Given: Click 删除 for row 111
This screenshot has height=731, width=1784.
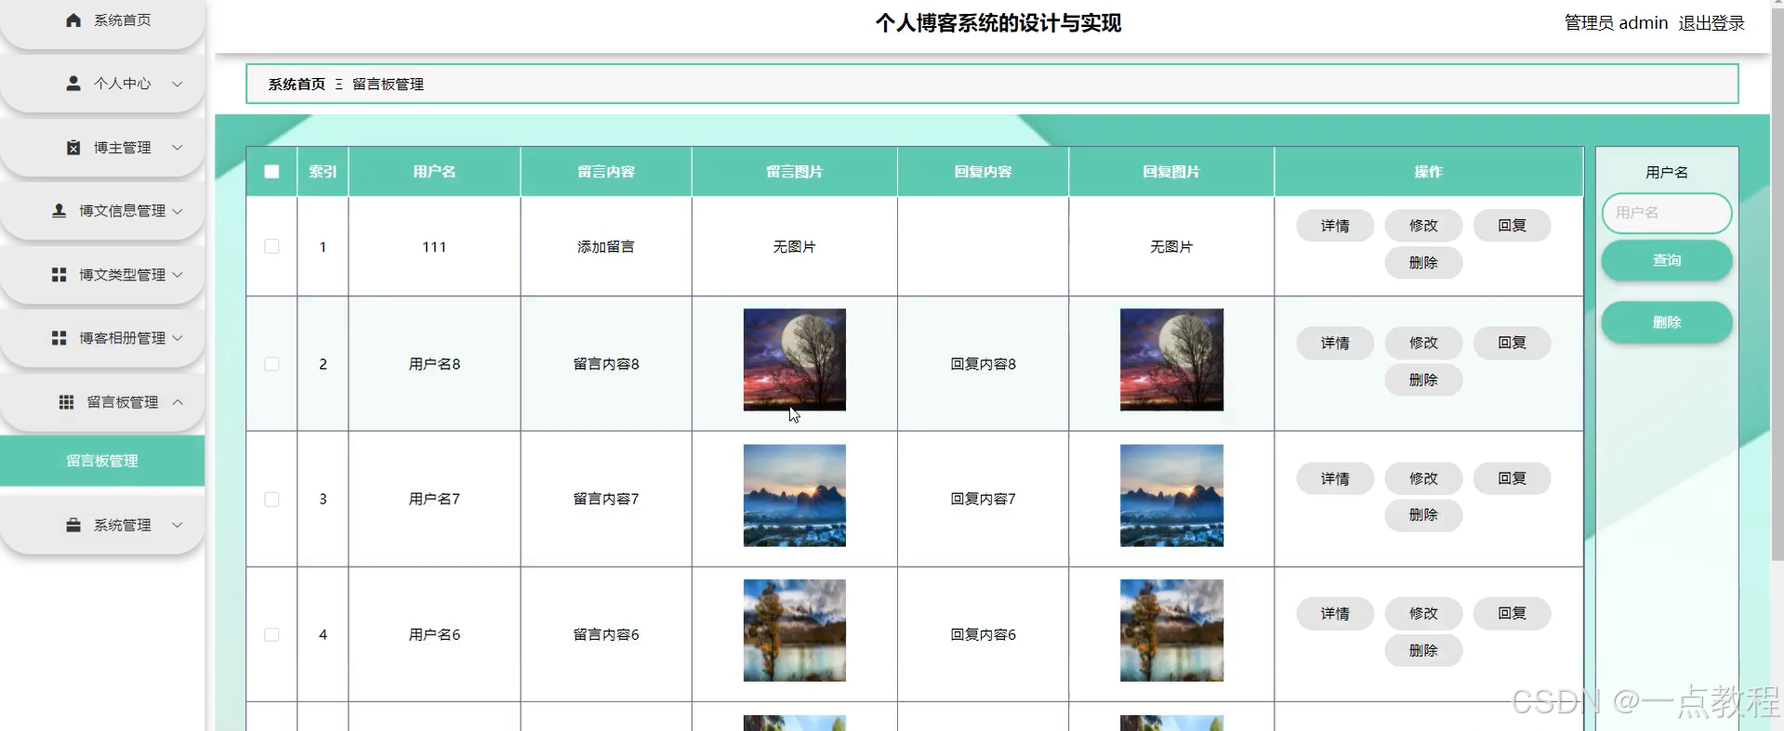Looking at the screenshot, I should [x=1423, y=263].
